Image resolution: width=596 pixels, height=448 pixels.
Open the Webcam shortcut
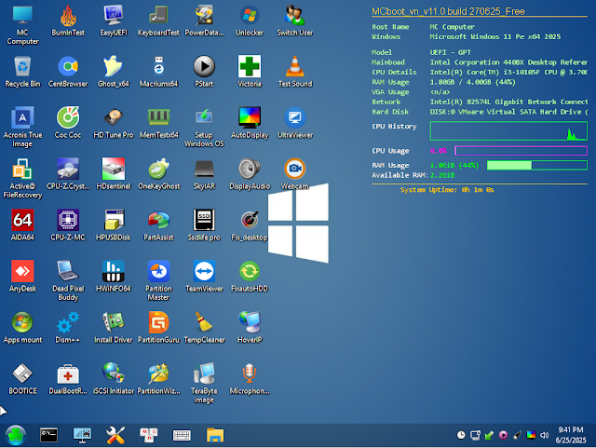tap(295, 174)
